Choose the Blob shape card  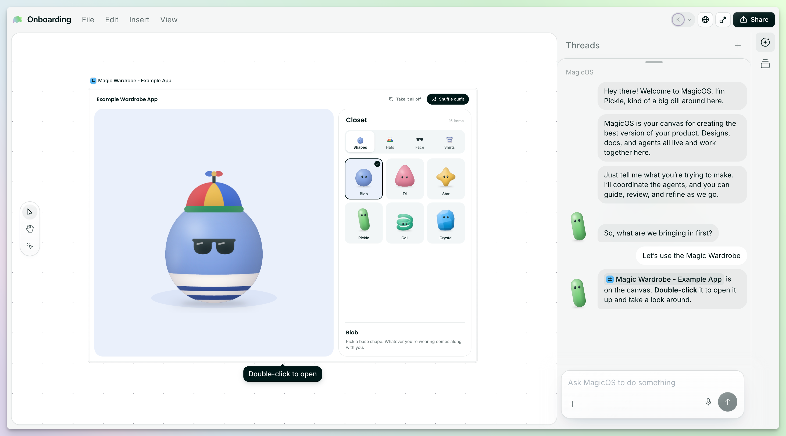tap(364, 179)
